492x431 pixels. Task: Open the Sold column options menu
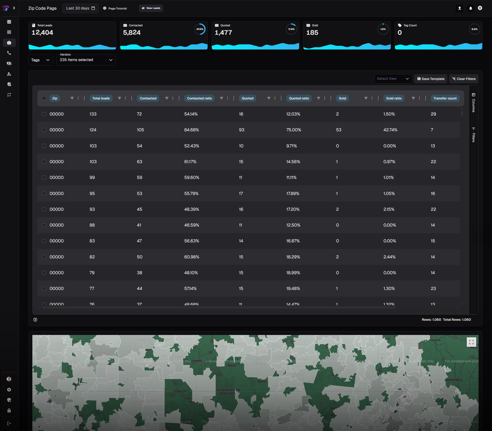tap(372, 98)
